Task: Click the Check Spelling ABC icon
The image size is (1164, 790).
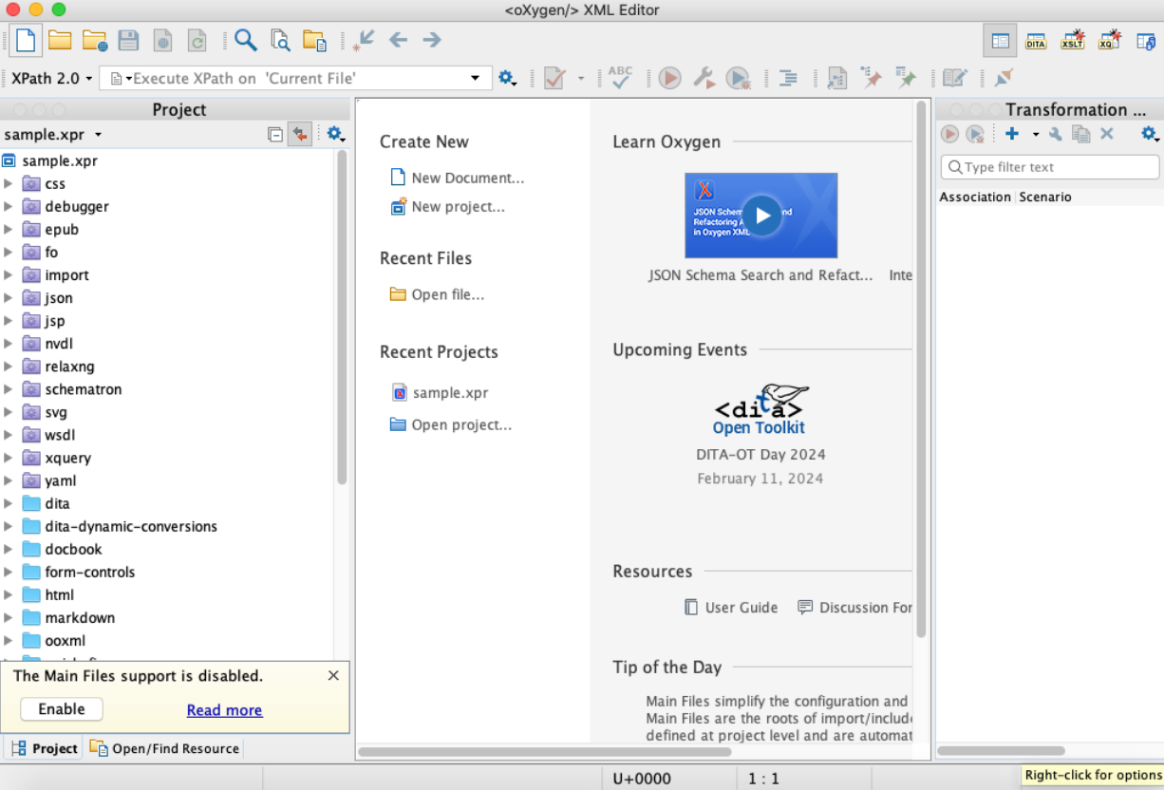Action: point(620,78)
